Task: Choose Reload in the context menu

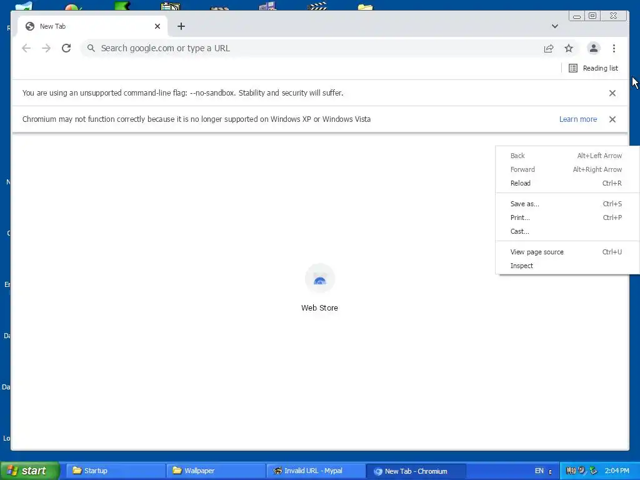Action: click(567, 183)
